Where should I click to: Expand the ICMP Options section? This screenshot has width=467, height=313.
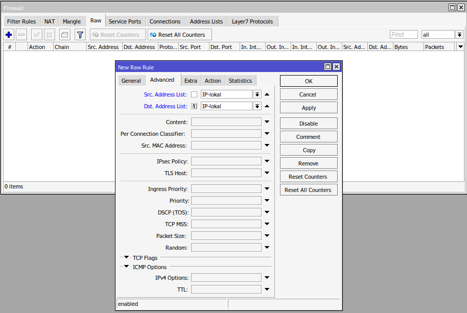tap(127, 267)
